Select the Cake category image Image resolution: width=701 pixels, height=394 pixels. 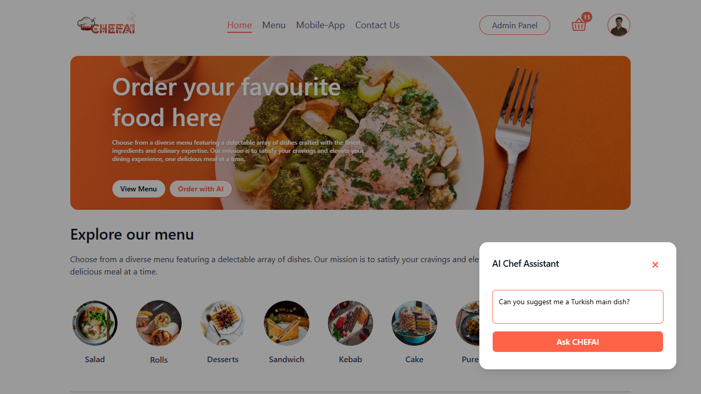pos(414,323)
